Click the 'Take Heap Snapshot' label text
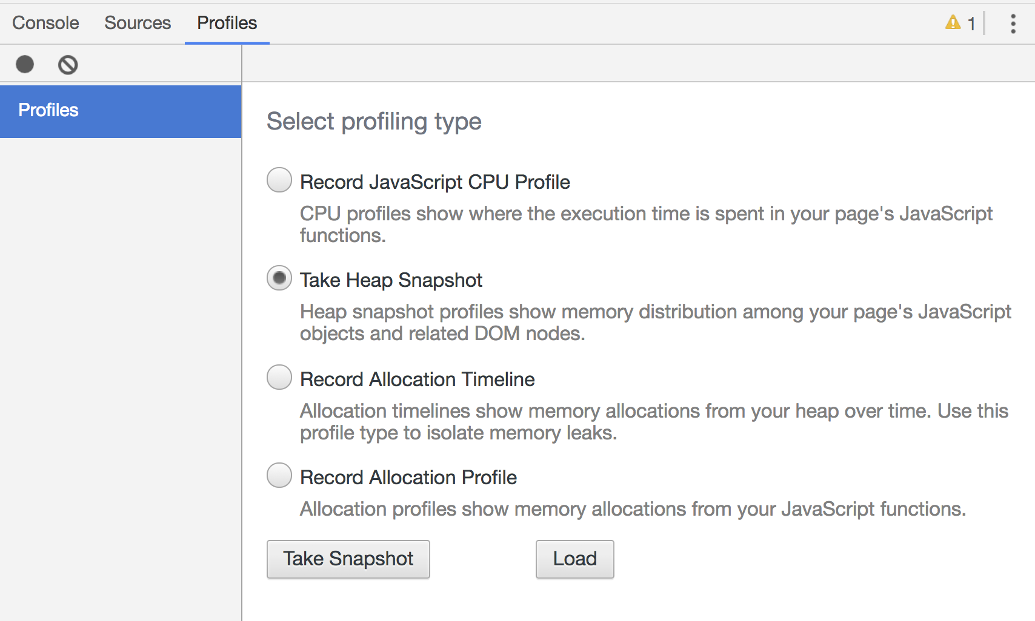 (x=391, y=280)
